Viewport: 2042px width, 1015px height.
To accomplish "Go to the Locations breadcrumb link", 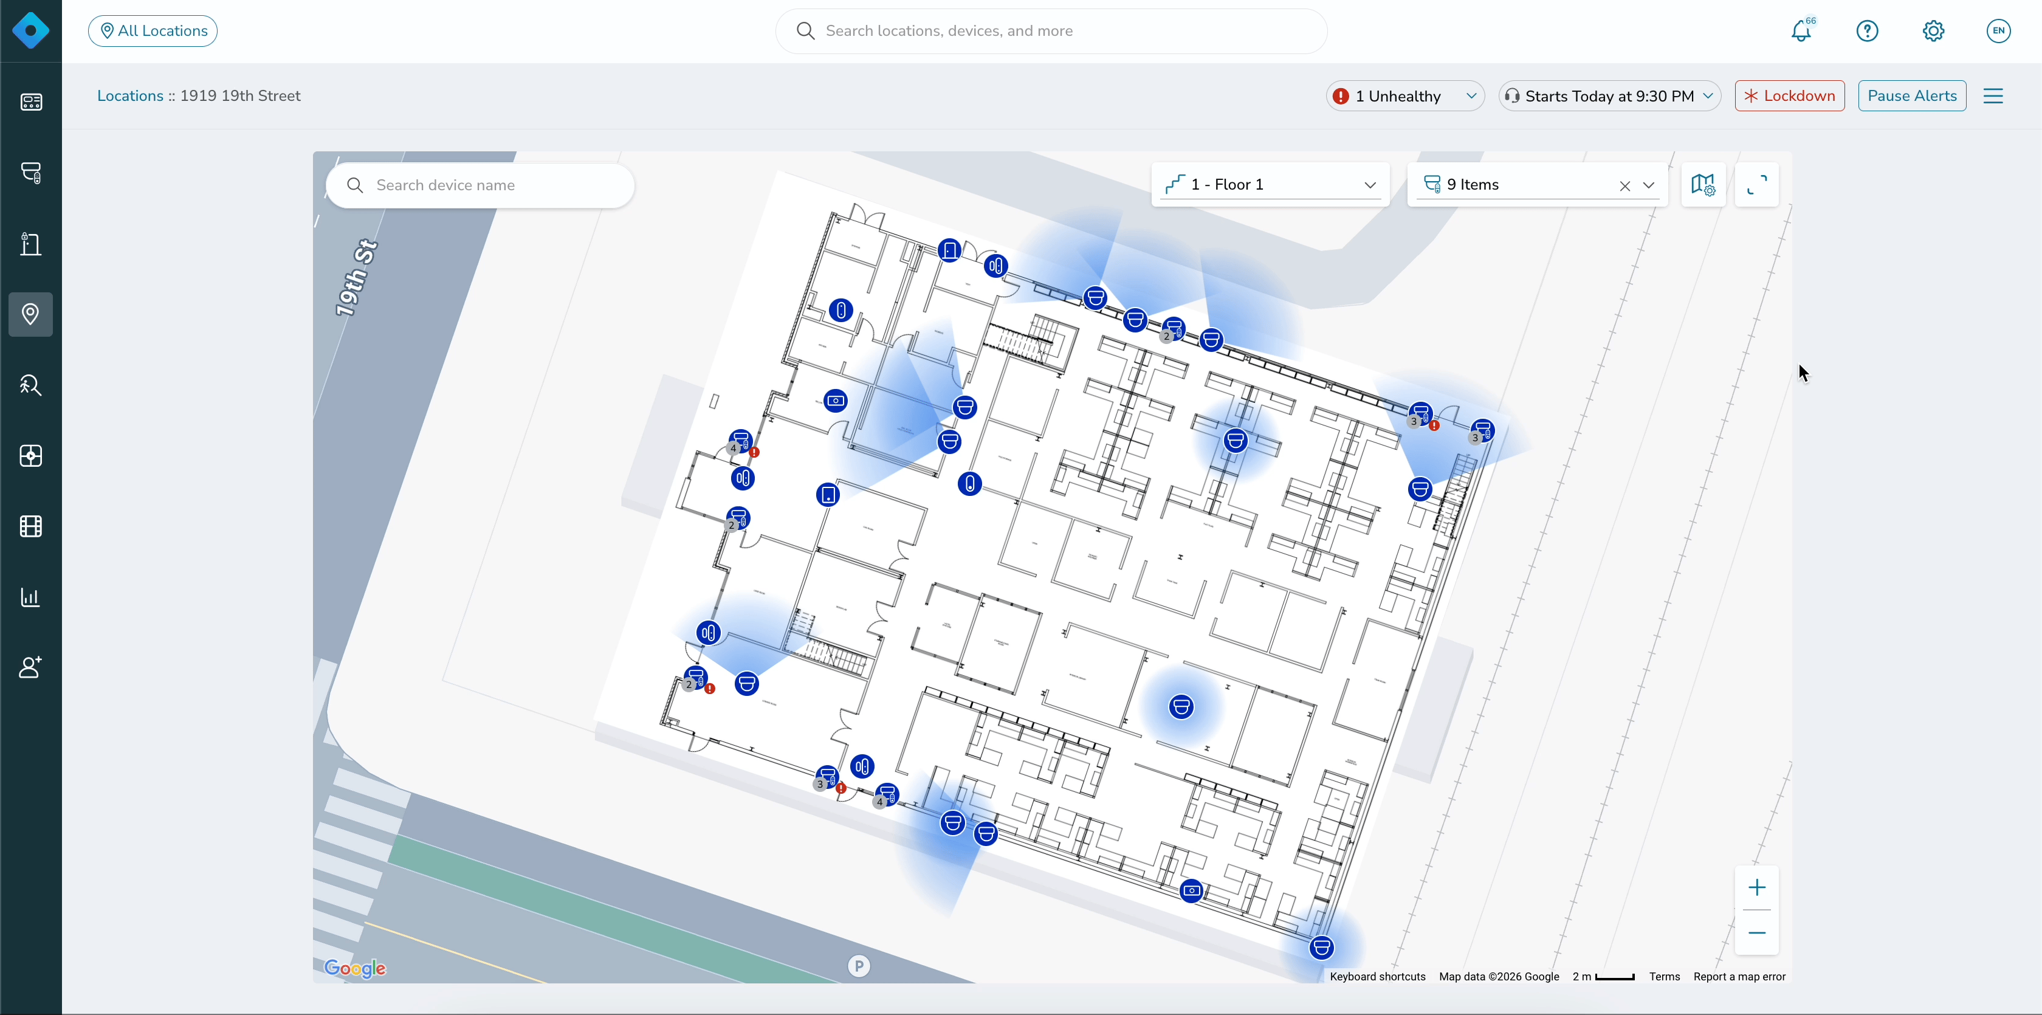I will click(x=130, y=96).
